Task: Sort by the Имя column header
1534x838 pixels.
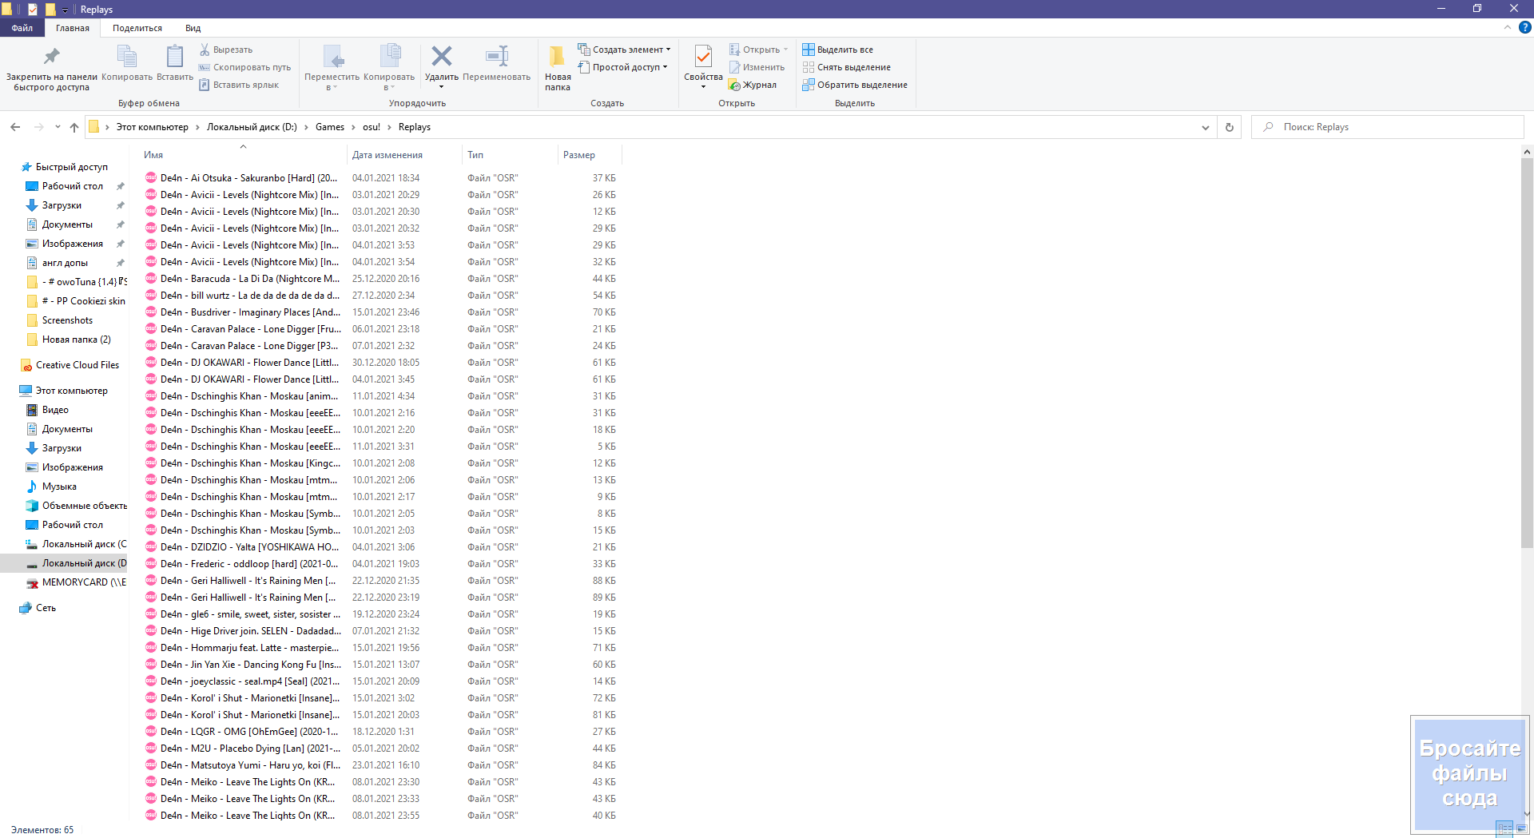Action: pos(153,155)
